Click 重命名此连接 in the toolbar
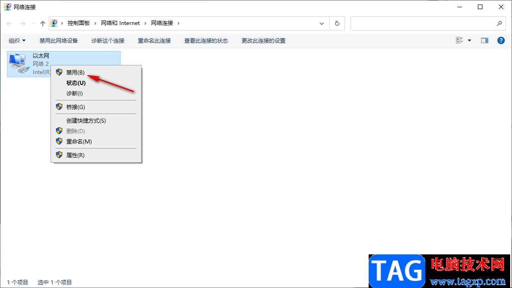512x288 pixels. pos(154,41)
